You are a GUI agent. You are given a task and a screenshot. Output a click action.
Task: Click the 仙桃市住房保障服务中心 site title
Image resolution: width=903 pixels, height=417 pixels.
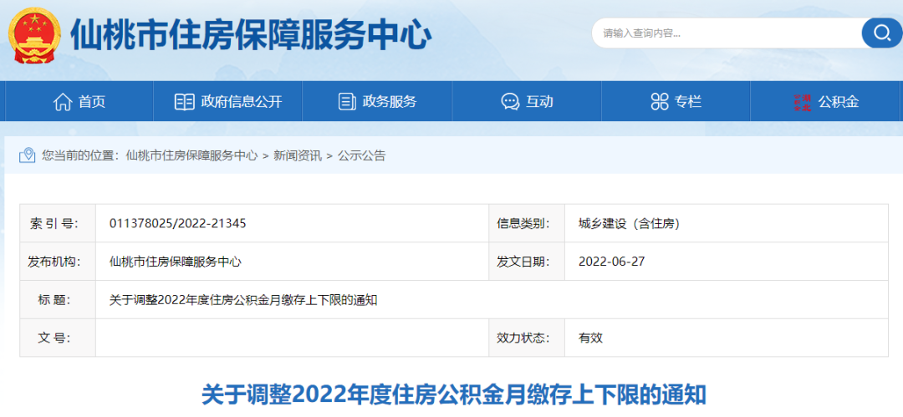(251, 35)
